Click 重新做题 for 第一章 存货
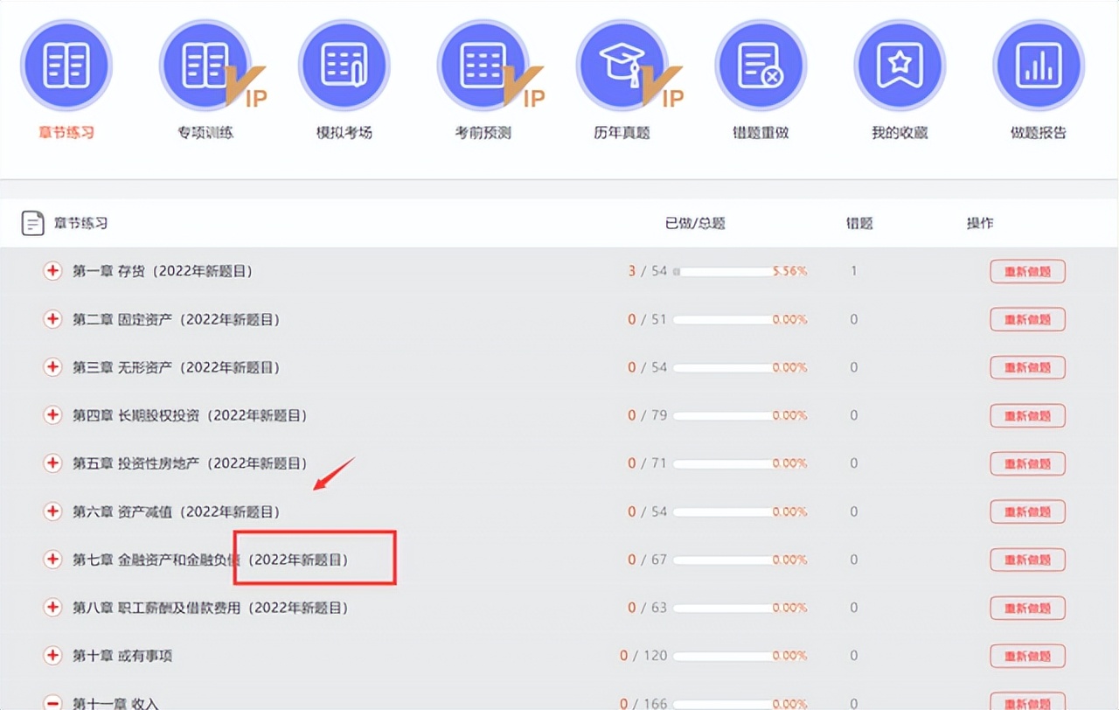The height and width of the screenshot is (710, 1119). click(x=1027, y=271)
